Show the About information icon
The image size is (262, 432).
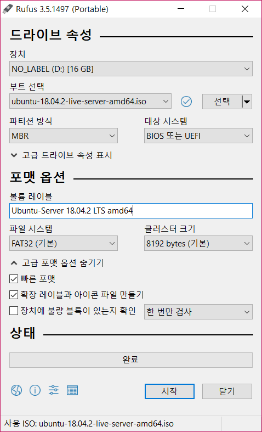pos(35,390)
